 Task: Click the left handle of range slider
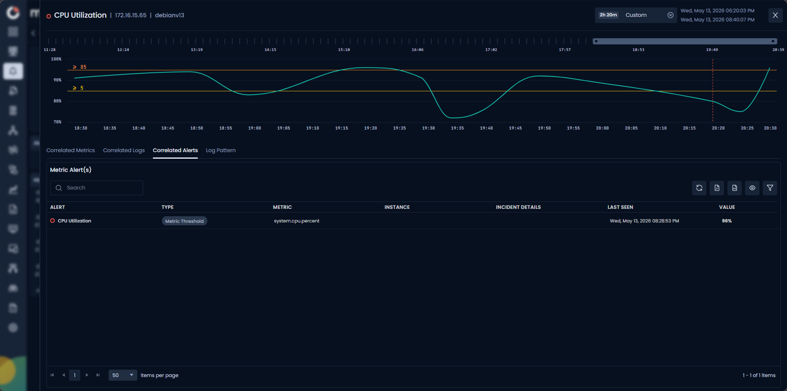[596, 41]
